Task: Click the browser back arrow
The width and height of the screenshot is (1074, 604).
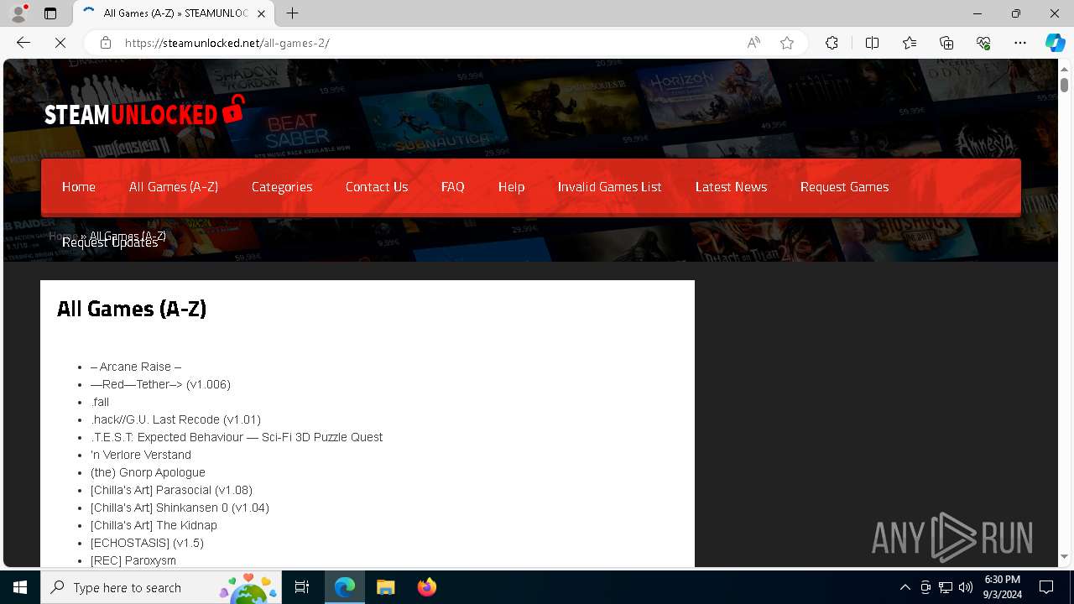Action: pos(23,43)
